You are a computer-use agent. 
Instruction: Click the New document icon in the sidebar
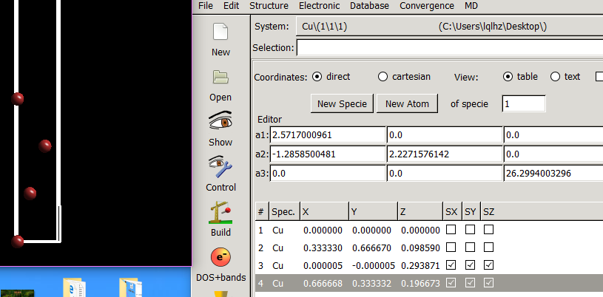[220, 32]
